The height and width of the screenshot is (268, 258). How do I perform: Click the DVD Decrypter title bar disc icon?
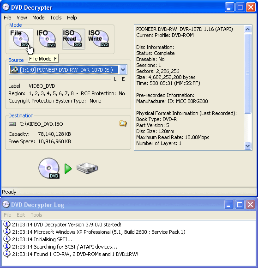coord(6,7)
